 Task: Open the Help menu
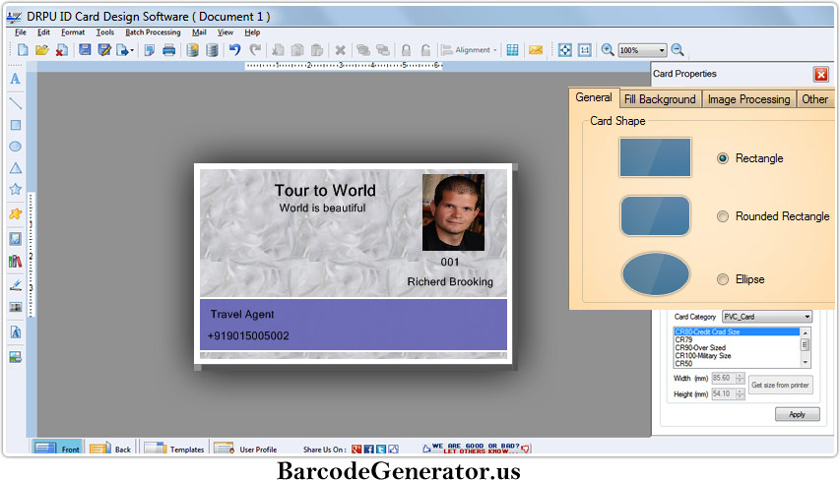[252, 32]
